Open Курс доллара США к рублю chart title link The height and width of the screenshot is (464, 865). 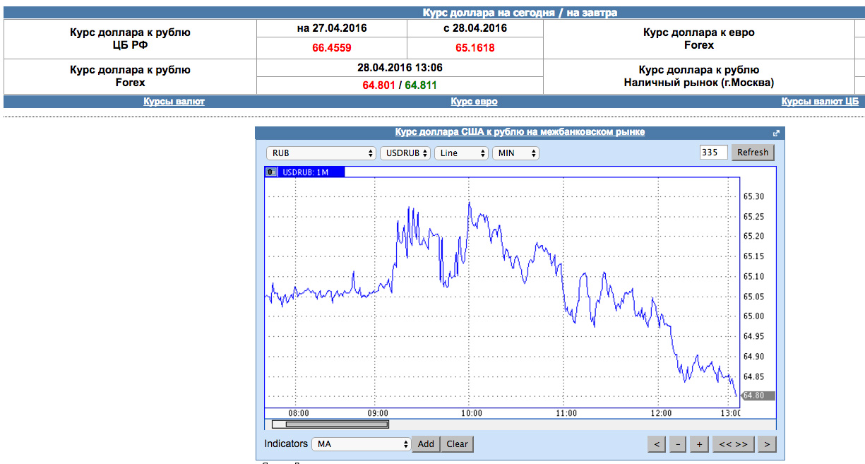tap(520, 132)
